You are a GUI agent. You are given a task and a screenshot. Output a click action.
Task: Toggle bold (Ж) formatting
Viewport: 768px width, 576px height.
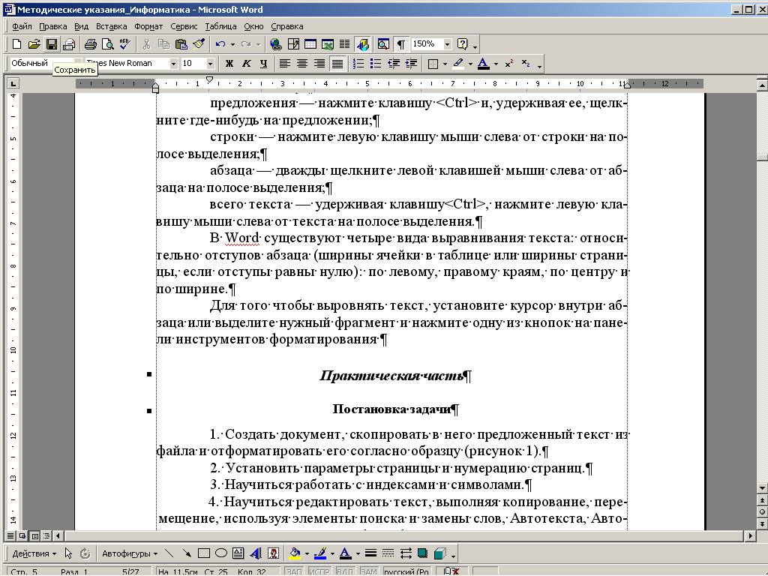(x=229, y=64)
